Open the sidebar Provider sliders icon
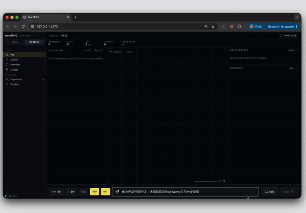Screen dimensions: 306x213 click(x=7, y=84)
